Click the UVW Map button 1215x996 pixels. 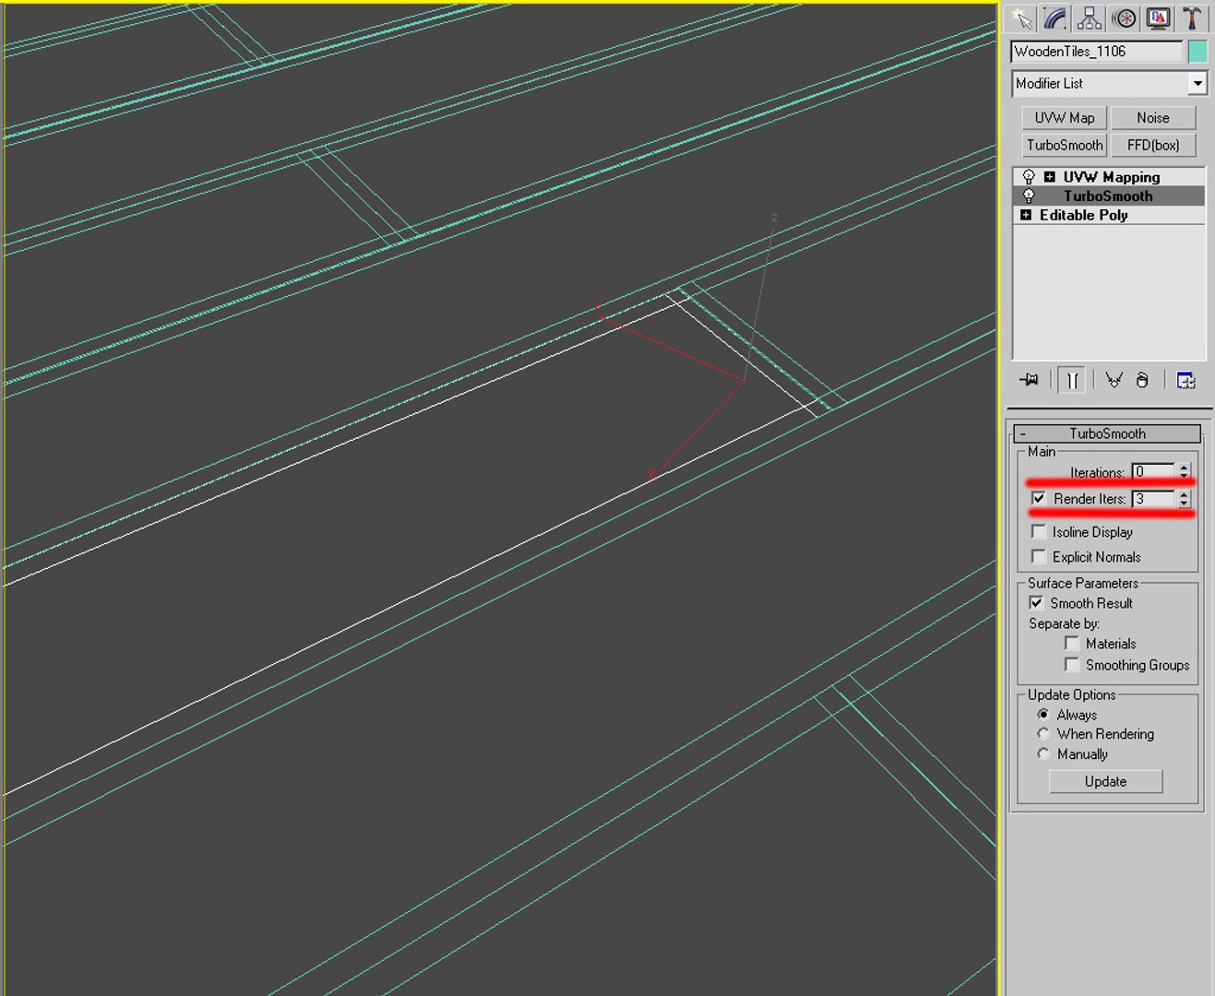(1065, 118)
